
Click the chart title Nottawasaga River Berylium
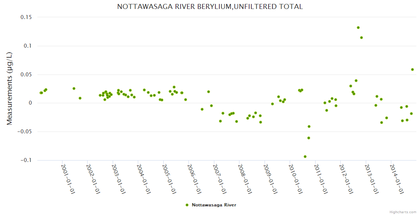click(210, 6)
